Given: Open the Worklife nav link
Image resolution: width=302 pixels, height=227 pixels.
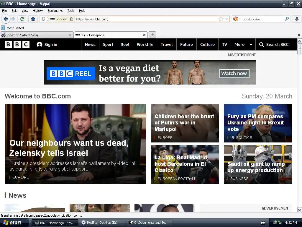Looking at the screenshot, I should pyautogui.click(x=145, y=44).
